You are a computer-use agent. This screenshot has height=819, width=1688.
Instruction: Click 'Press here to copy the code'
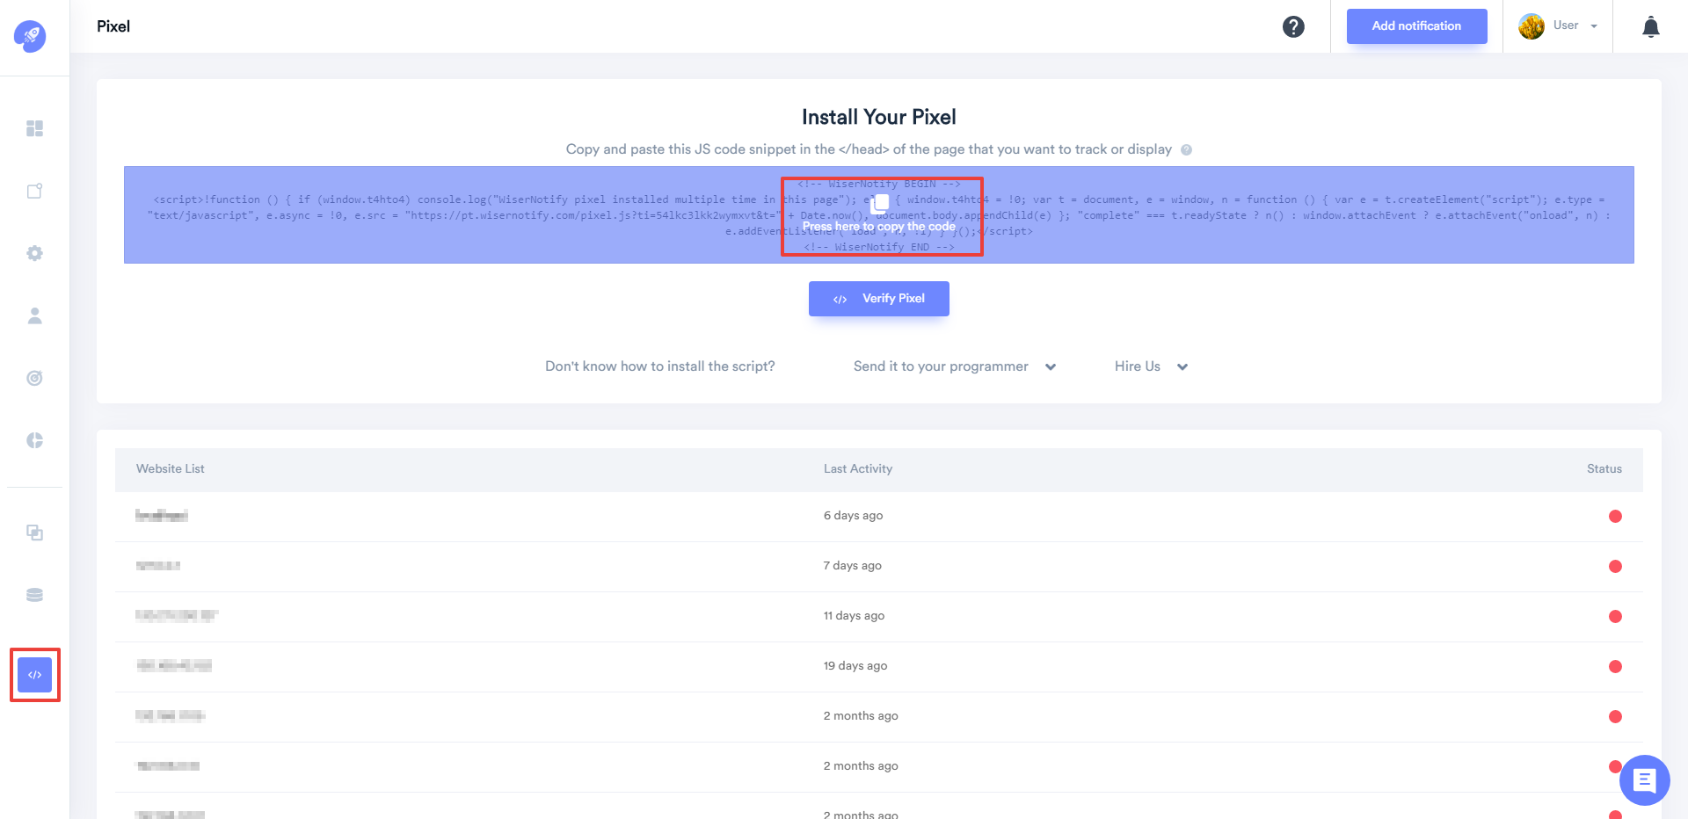[879, 227]
